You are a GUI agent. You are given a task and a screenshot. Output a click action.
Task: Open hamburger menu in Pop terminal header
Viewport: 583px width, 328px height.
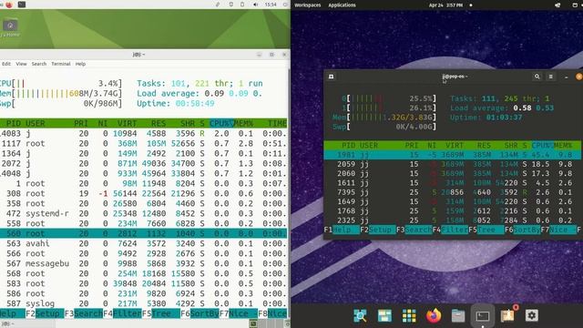(x=550, y=77)
